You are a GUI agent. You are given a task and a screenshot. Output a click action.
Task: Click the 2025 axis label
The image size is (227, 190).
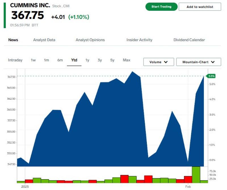coord(25,187)
